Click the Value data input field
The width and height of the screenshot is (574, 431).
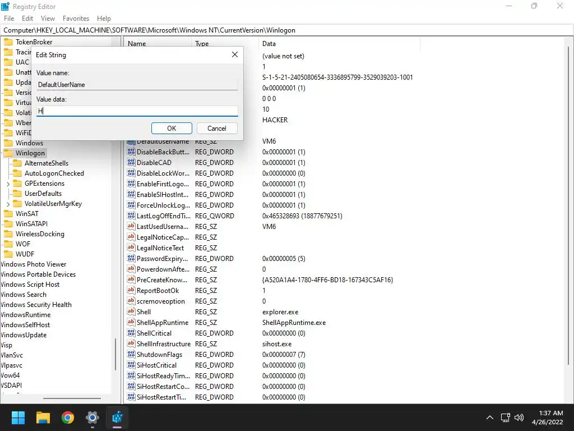(x=137, y=111)
